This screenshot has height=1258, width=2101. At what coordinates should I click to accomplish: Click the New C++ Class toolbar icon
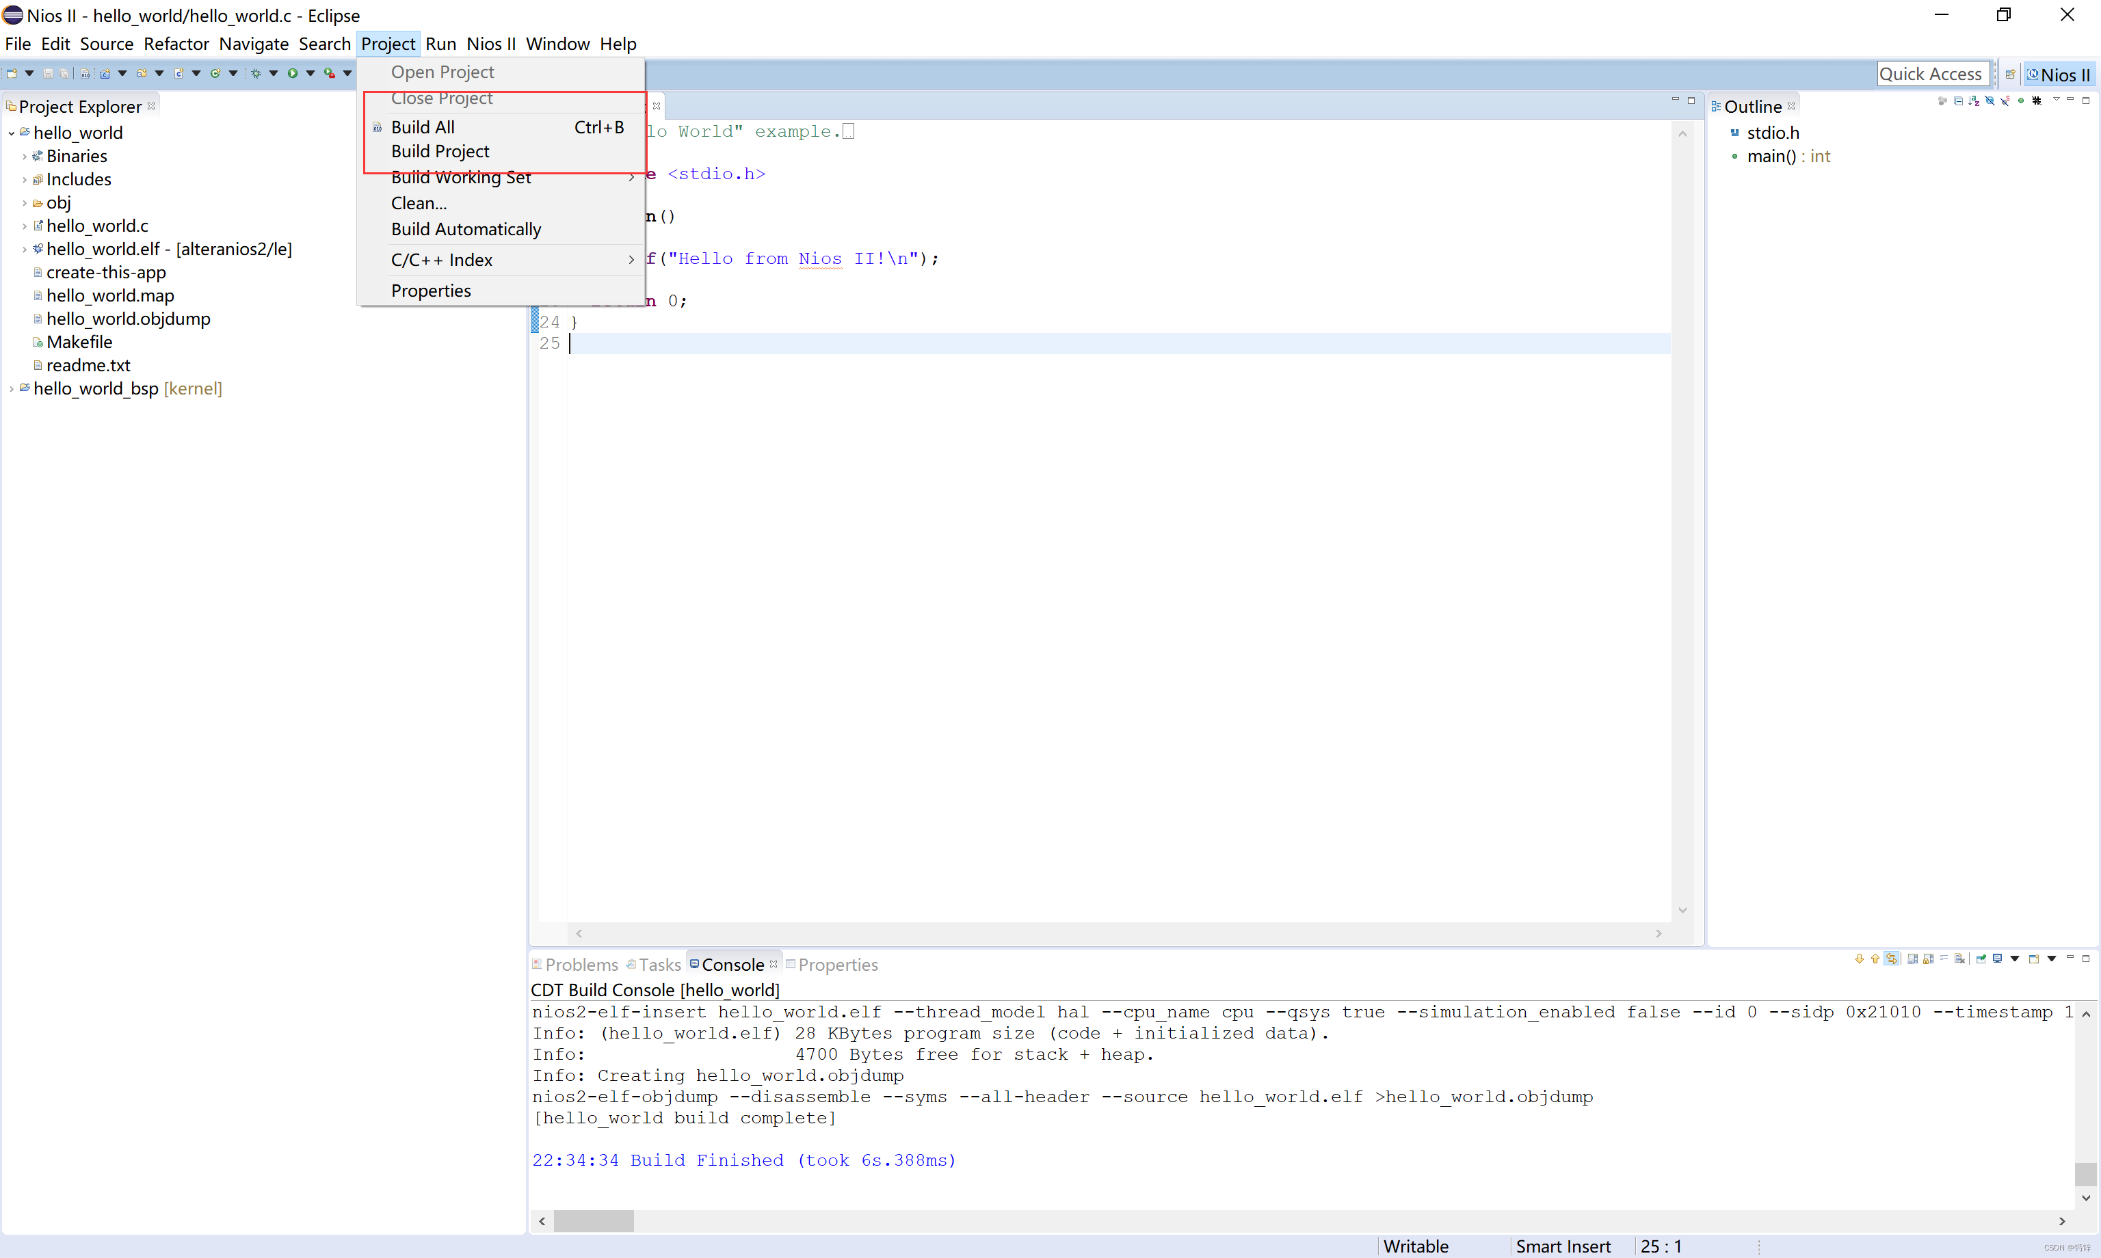[x=215, y=74]
